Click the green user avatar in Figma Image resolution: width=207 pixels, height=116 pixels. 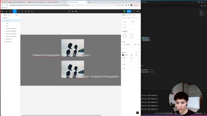pos(124,11)
